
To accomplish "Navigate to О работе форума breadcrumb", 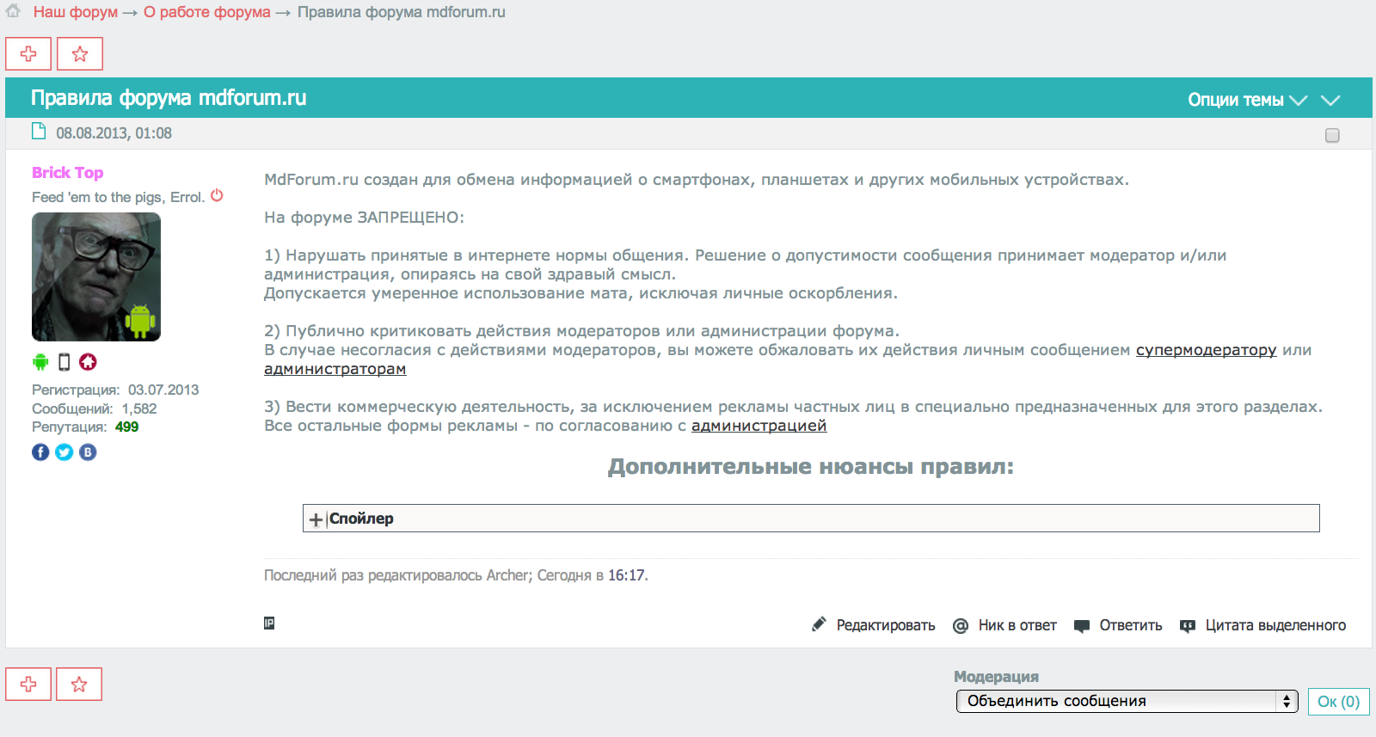I will 206,12.
